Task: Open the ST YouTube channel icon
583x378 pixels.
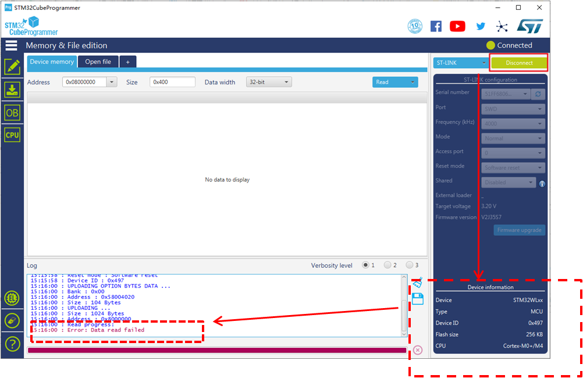Action: [457, 26]
